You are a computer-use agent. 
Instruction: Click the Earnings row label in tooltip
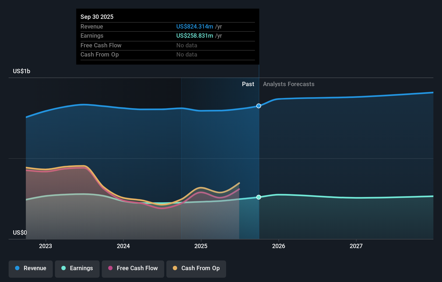pyautogui.click(x=92, y=36)
